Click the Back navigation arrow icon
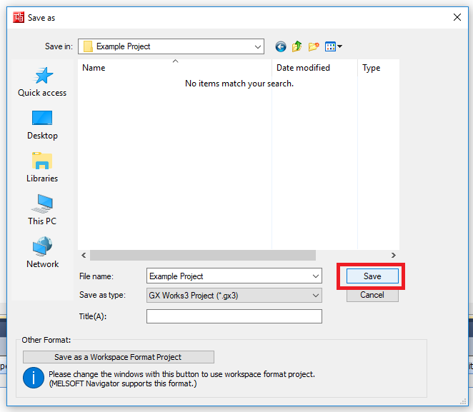 coord(280,46)
